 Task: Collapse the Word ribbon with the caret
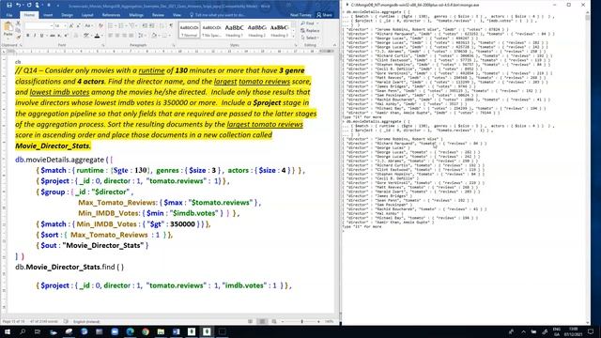(x=334, y=45)
